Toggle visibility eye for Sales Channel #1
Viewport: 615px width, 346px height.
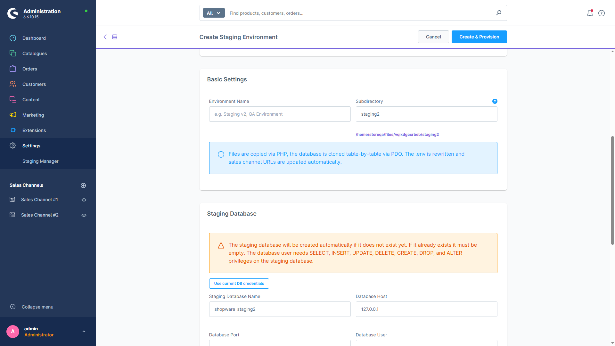click(x=84, y=200)
